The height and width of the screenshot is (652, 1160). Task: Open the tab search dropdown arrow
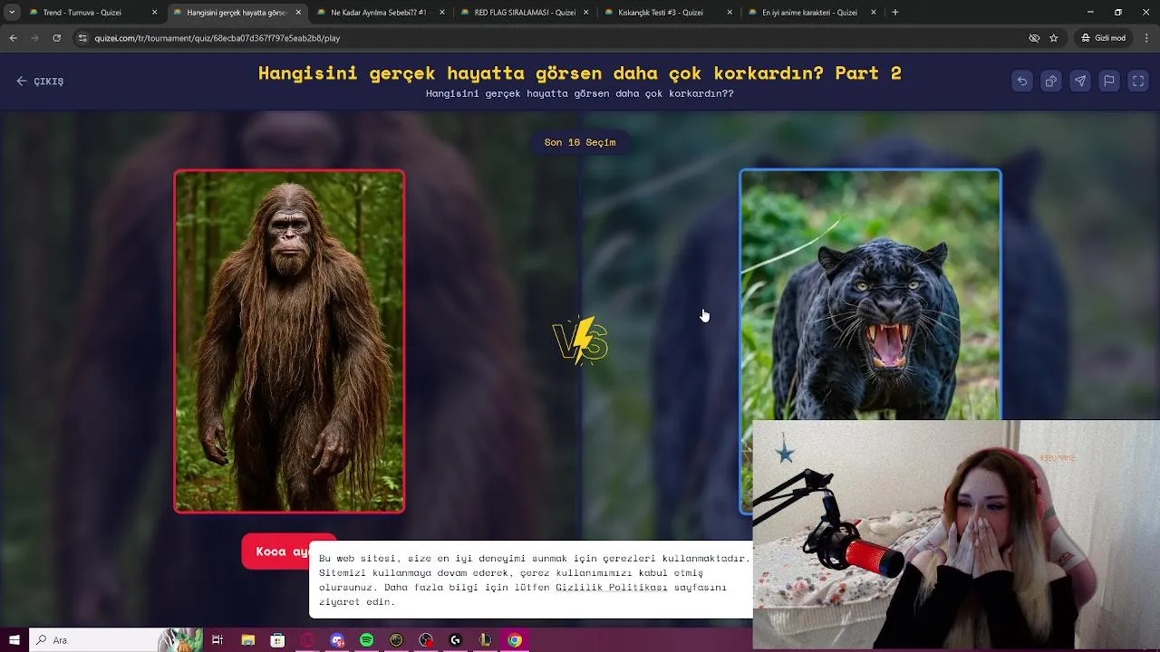[12, 13]
